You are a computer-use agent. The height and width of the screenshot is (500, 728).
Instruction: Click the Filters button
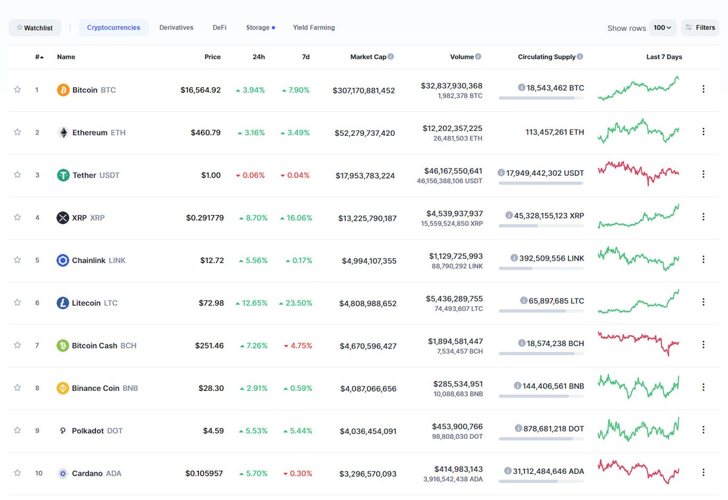(700, 27)
